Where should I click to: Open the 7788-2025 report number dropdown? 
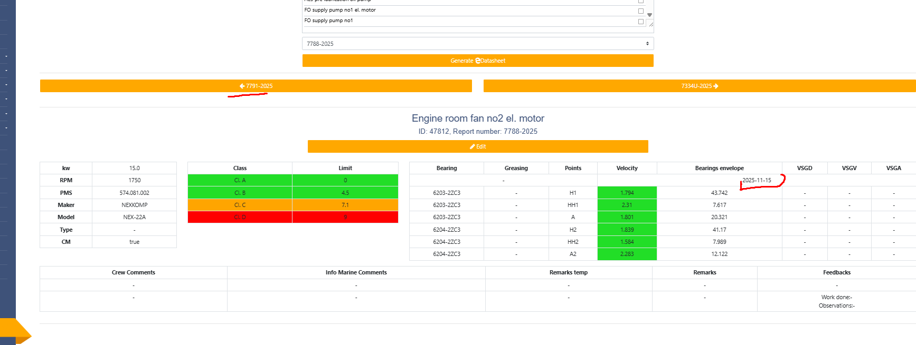click(x=477, y=44)
